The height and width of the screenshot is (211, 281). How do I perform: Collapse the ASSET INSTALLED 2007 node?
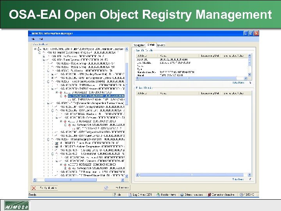[57, 92]
